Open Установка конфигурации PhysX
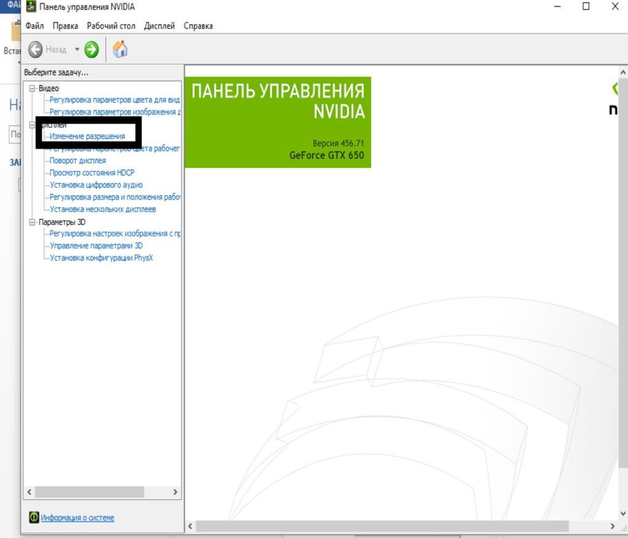Image resolution: width=628 pixels, height=538 pixels. (101, 258)
